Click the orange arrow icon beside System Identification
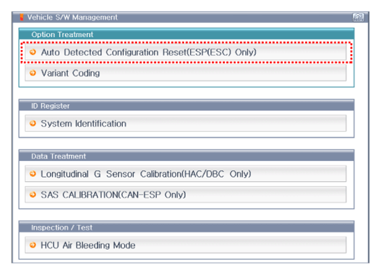Image resolution: width=381 pixels, height=275 pixels. pyautogui.click(x=33, y=123)
